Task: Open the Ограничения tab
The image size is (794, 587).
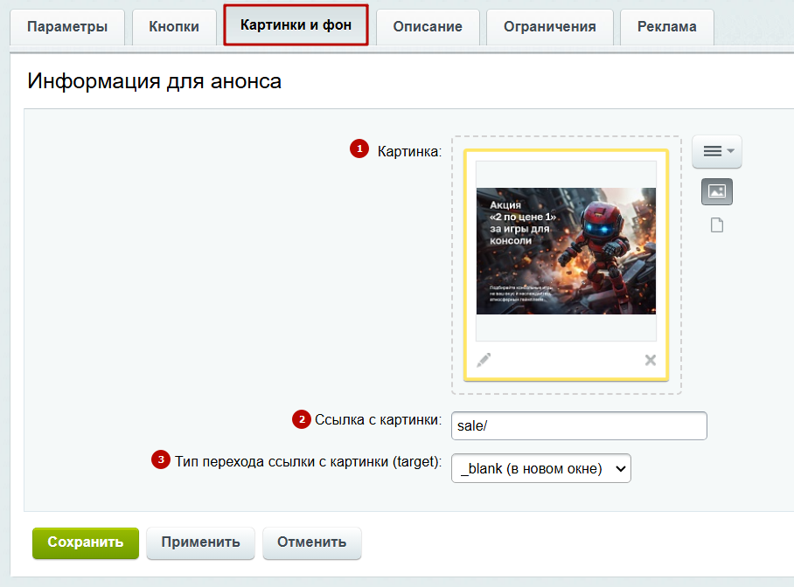Action: tap(550, 27)
